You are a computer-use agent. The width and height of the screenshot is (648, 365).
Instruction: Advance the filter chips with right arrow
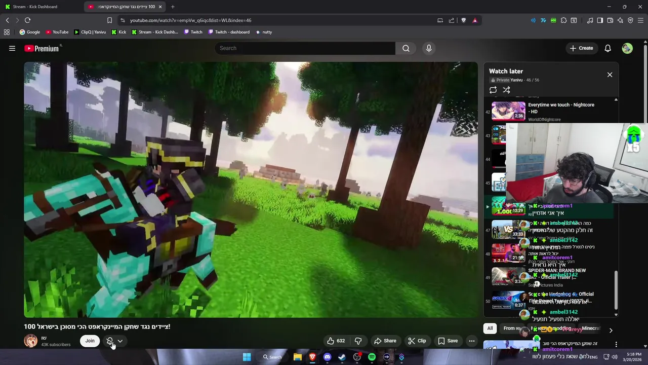click(x=611, y=330)
